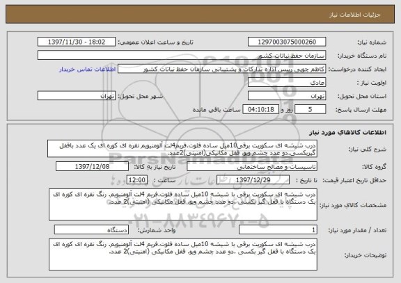This screenshot has width=401, height=283.
Task: Click the واحد شمارش field showing دستگاه
Action: (x=91, y=230)
